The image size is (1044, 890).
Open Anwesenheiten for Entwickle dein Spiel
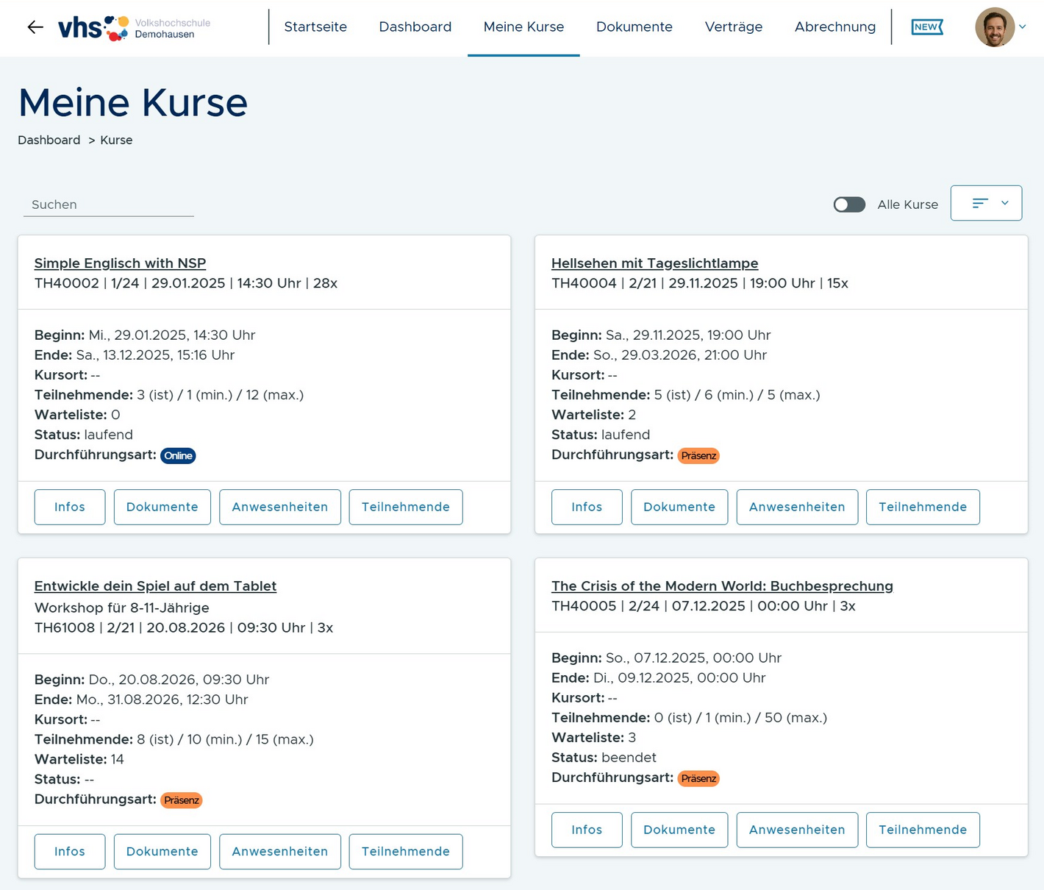pos(279,851)
